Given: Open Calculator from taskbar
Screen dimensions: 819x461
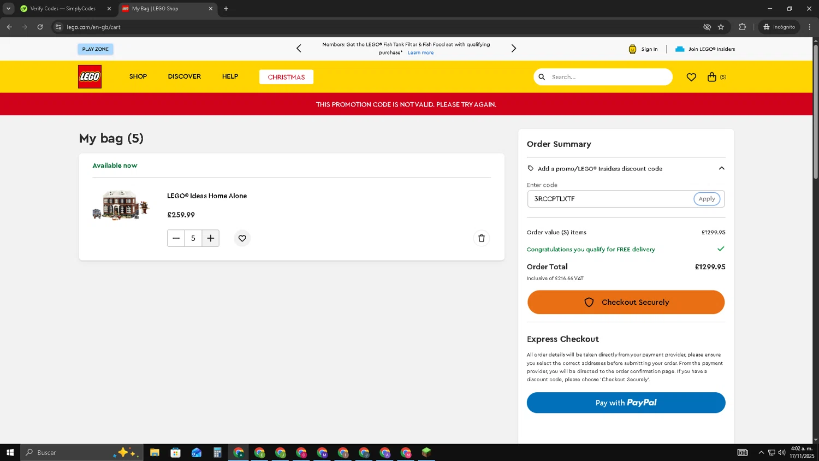Looking at the screenshot, I should (217, 452).
